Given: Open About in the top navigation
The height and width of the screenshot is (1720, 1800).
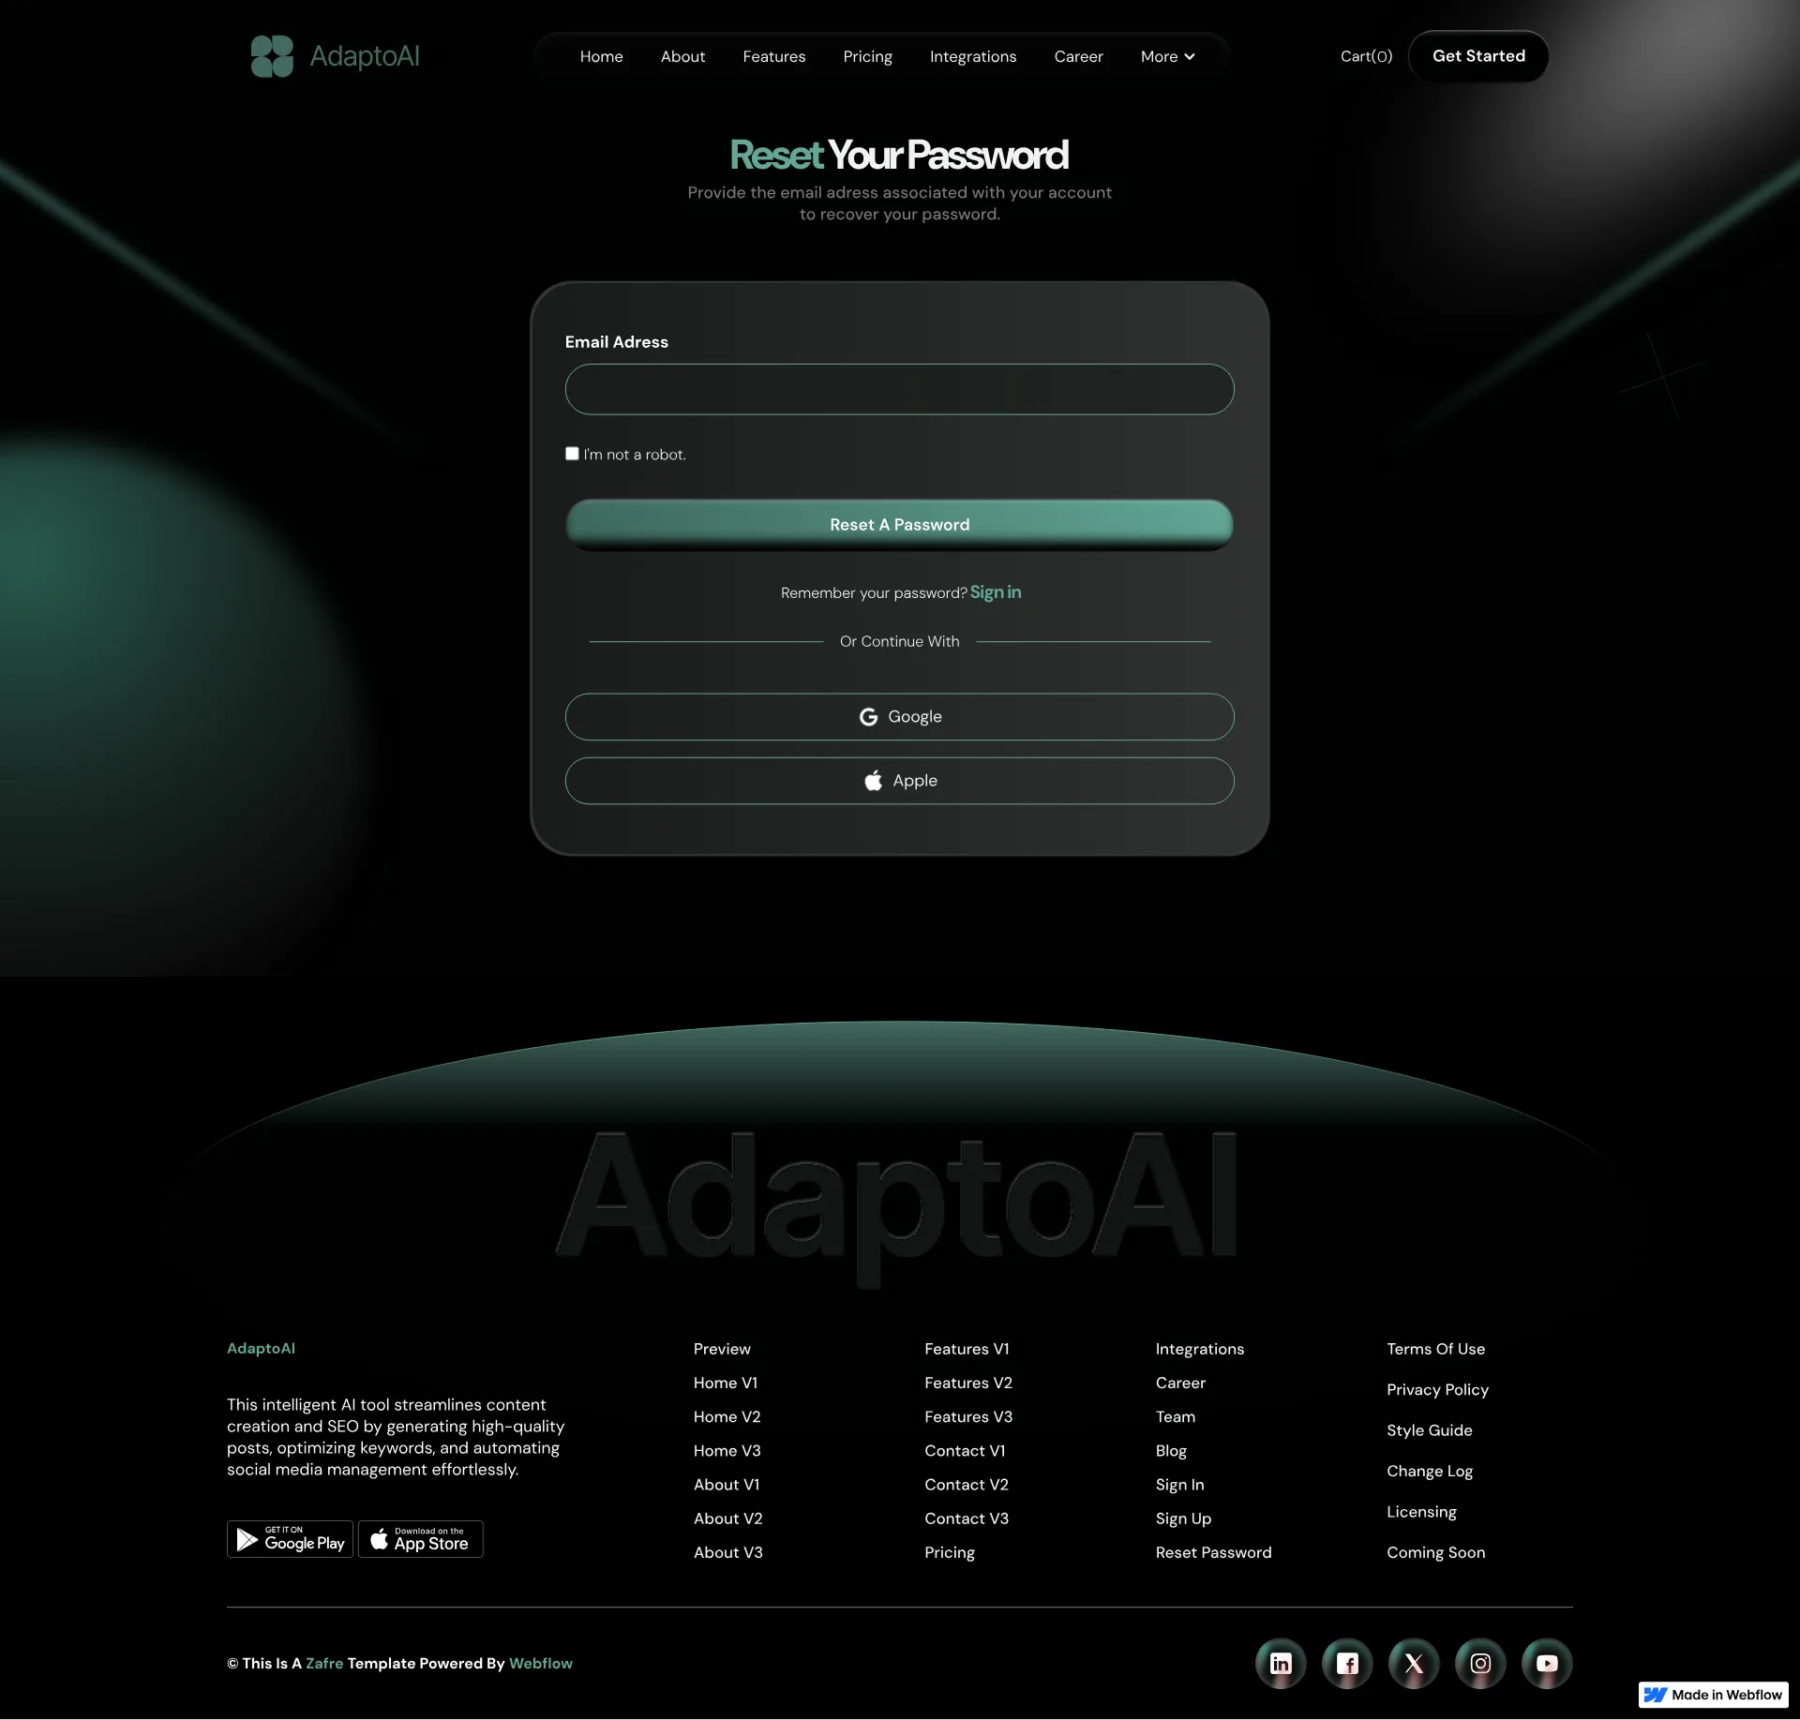Looking at the screenshot, I should click(682, 56).
